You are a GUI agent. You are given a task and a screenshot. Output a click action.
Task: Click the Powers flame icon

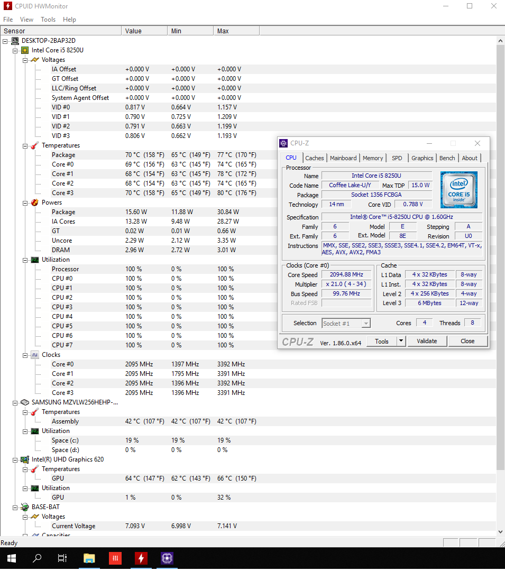point(35,202)
